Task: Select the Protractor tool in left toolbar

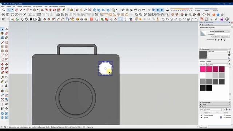Action: pos(2,82)
